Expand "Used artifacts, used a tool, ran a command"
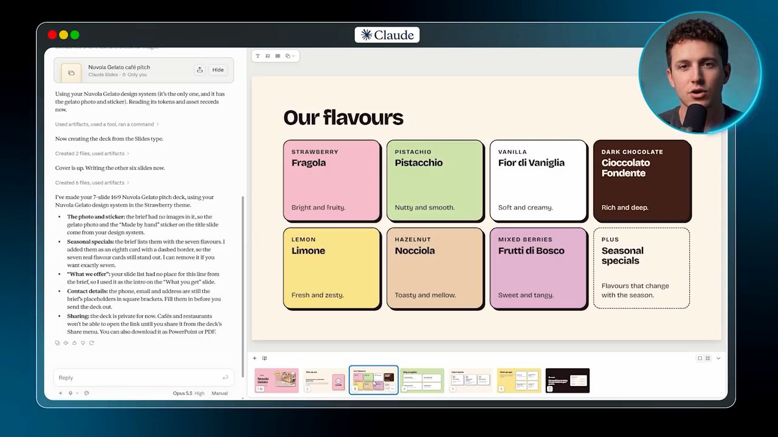This screenshot has height=437, width=778. [x=107, y=124]
